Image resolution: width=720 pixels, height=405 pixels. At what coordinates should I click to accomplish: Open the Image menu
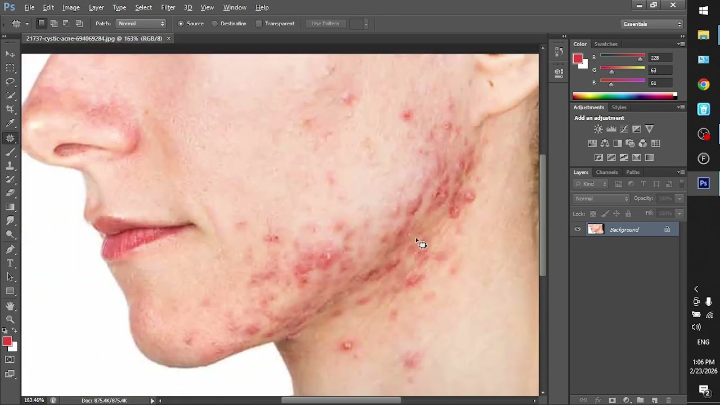[x=71, y=7]
